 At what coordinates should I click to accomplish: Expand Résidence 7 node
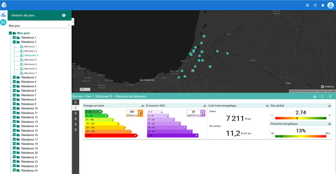pos(14,95)
